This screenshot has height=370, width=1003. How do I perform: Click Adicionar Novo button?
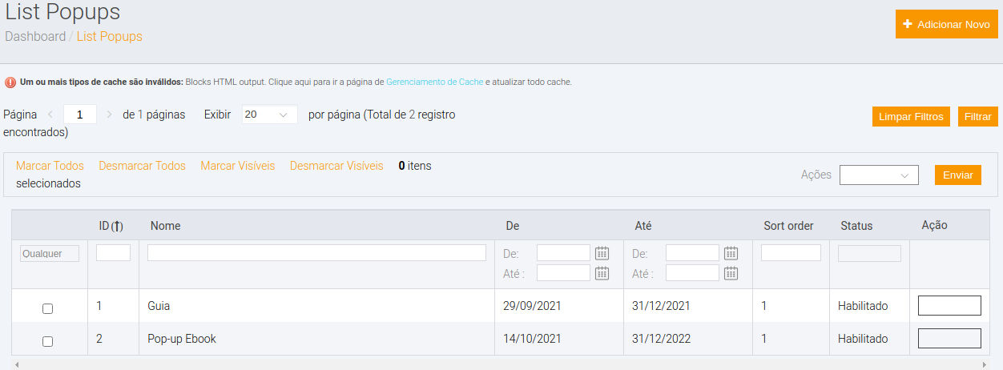click(946, 25)
